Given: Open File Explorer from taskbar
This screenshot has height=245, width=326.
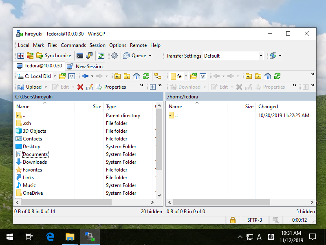Looking at the screenshot, I should click(x=70, y=237).
